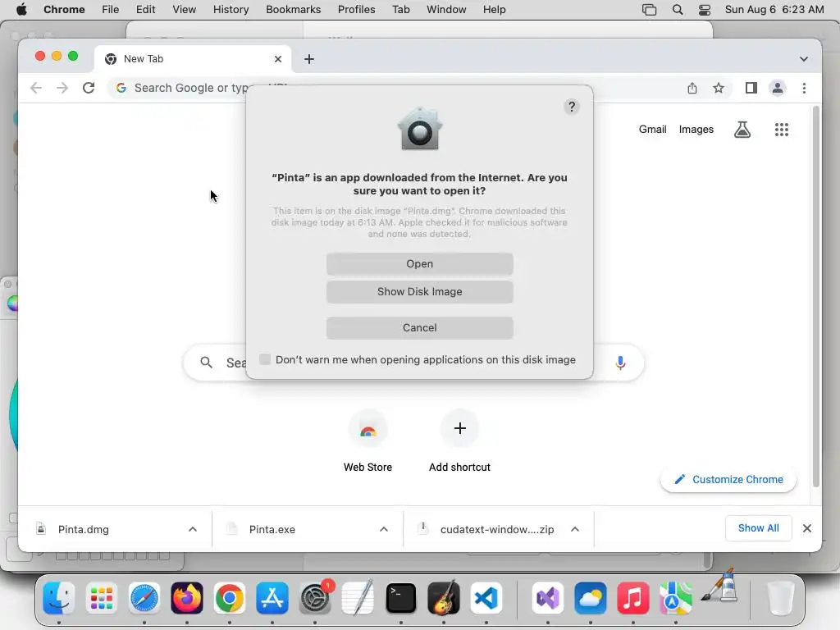Open the Bookmarks menu
The height and width of the screenshot is (630, 840).
[293, 10]
